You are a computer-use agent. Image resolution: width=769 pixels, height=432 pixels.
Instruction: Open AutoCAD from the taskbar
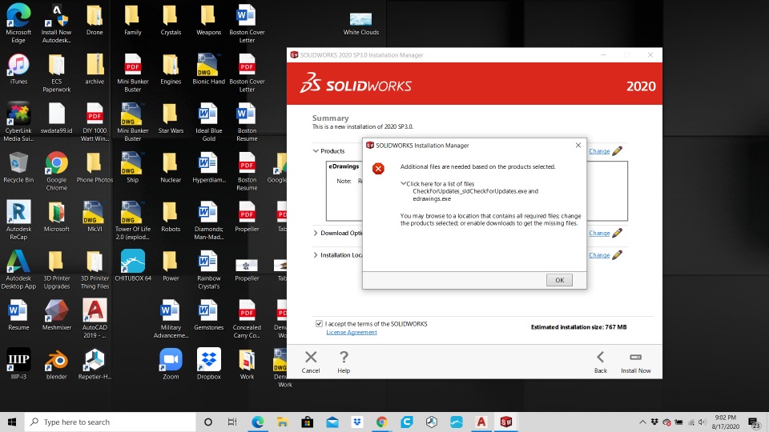tap(481, 422)
